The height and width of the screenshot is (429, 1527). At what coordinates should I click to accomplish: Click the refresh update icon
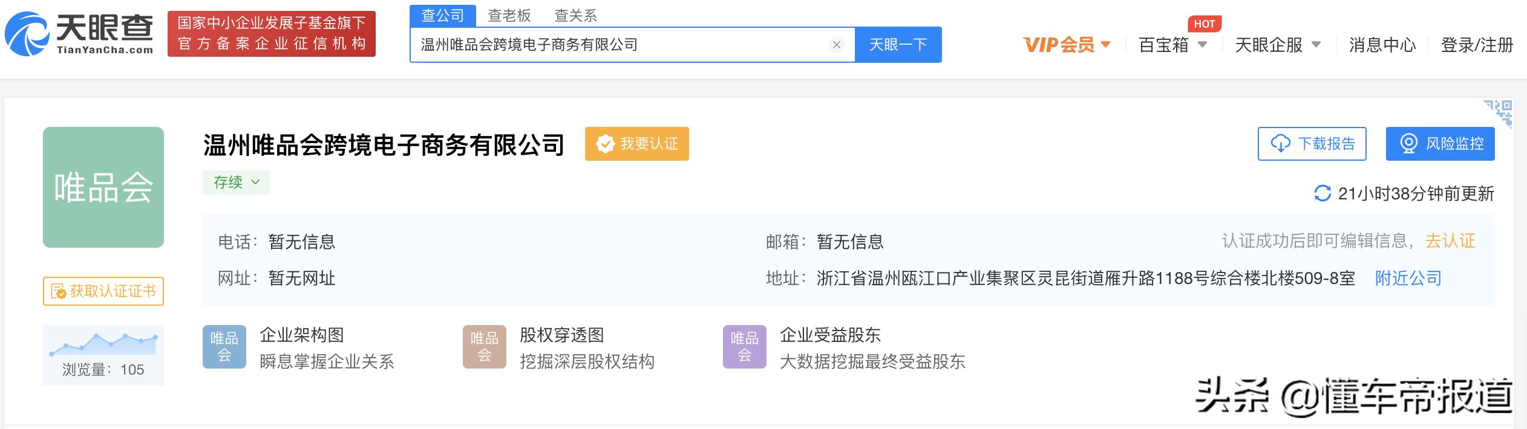pos(1323,194)
